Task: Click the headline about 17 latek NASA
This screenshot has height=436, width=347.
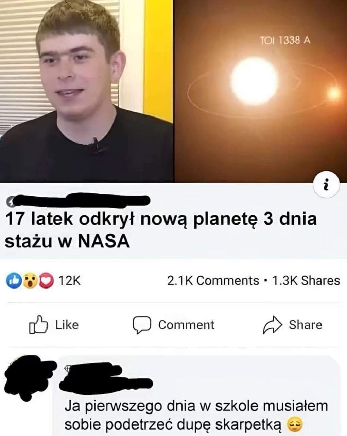Action: click(161, 230)
